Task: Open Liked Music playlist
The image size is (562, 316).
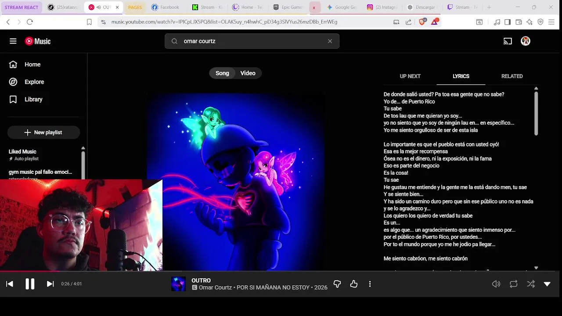Action: [x=22, y=152]
